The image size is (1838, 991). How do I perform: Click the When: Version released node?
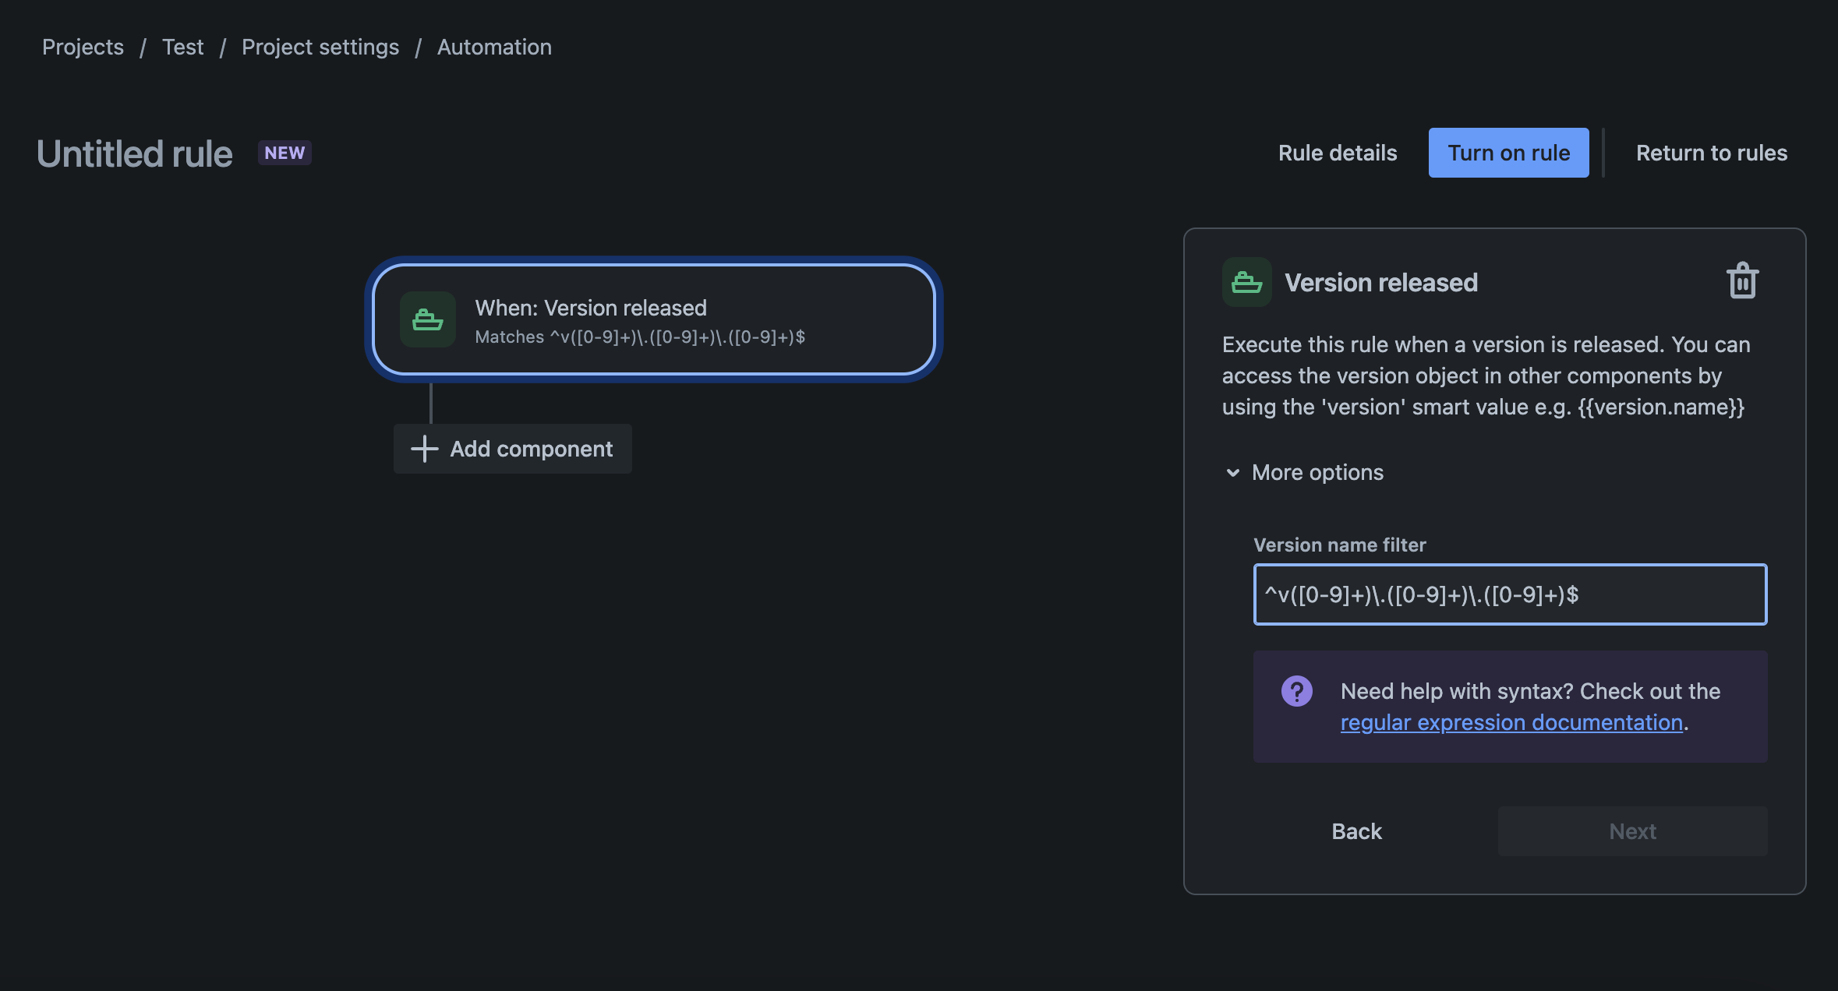[x=654, y=319]
